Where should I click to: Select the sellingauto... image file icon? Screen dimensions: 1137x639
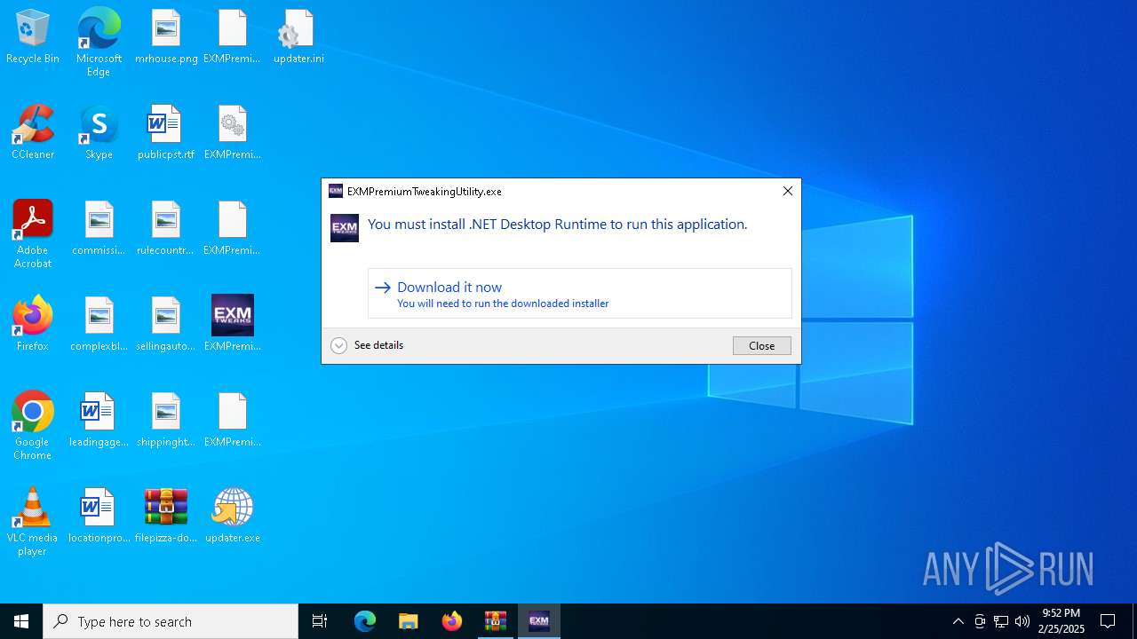point(166,324)
